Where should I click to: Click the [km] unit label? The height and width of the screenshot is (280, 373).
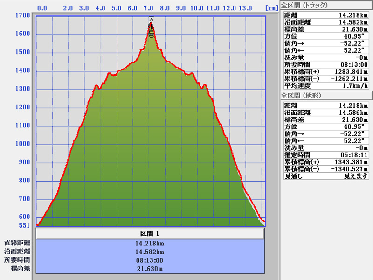click(271, 8)
